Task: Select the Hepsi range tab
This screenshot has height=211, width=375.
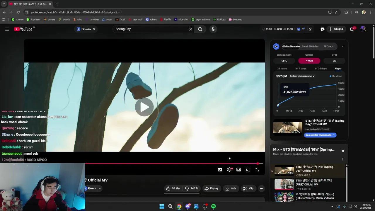Action: tap(338, 69)
